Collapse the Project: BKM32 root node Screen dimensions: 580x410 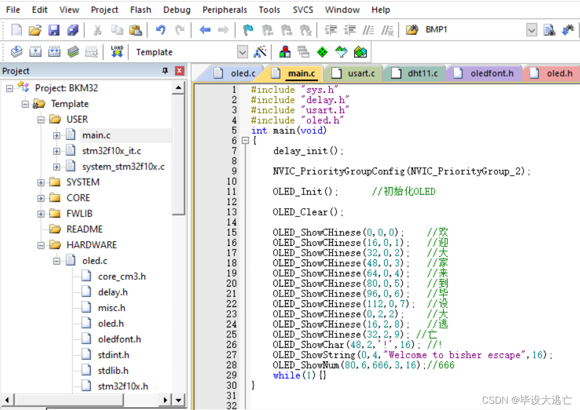pos(9,88)
